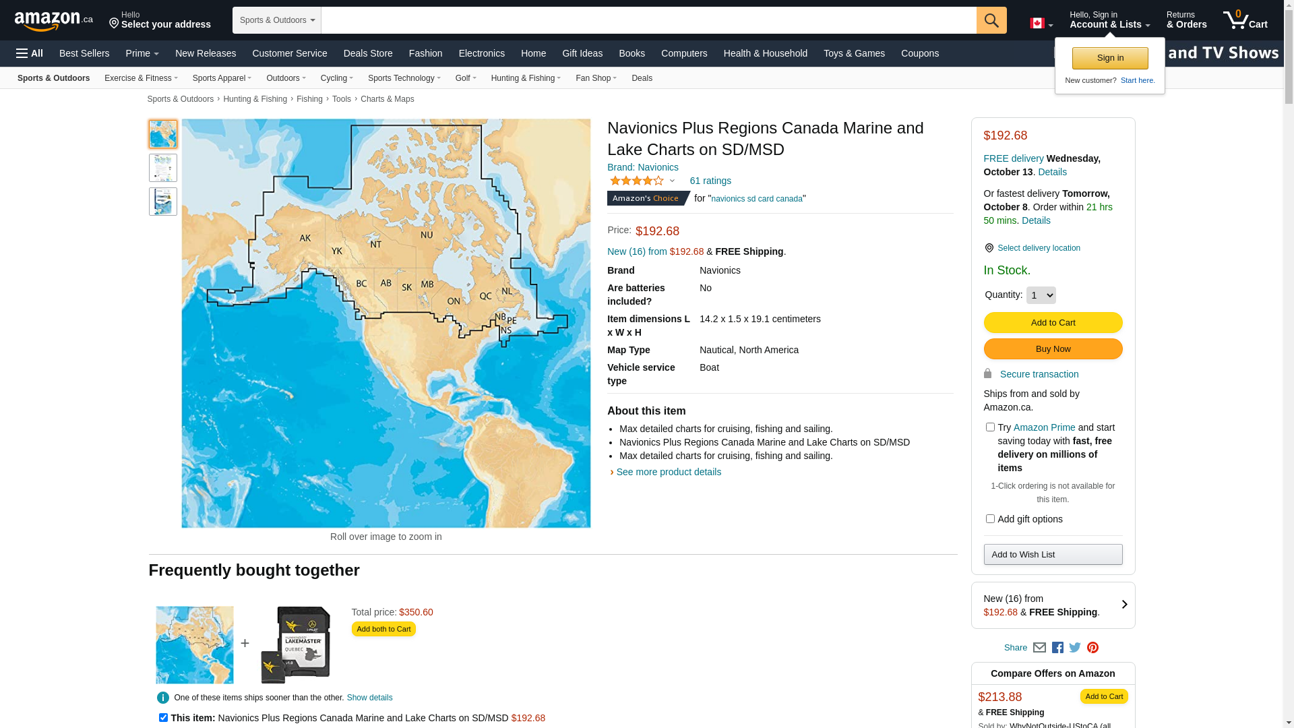1294x728 pixels.
Task: Select the second product thumbnail image
Action: (x=163, y=168)
